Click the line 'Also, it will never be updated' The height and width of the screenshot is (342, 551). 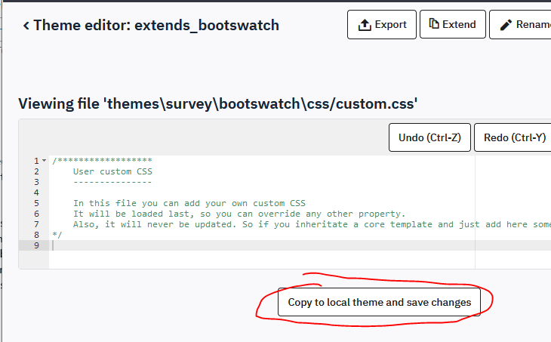(x=312, y=224)
